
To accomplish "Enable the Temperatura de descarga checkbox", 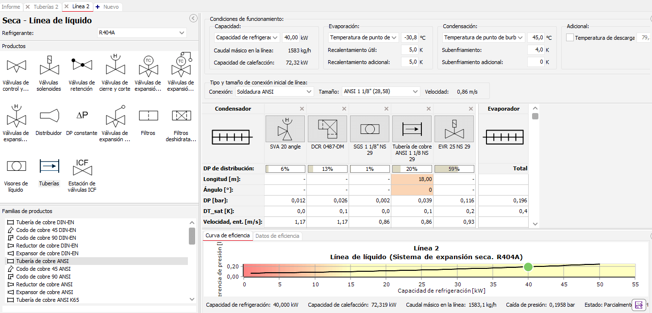I will tap(570, 38).
